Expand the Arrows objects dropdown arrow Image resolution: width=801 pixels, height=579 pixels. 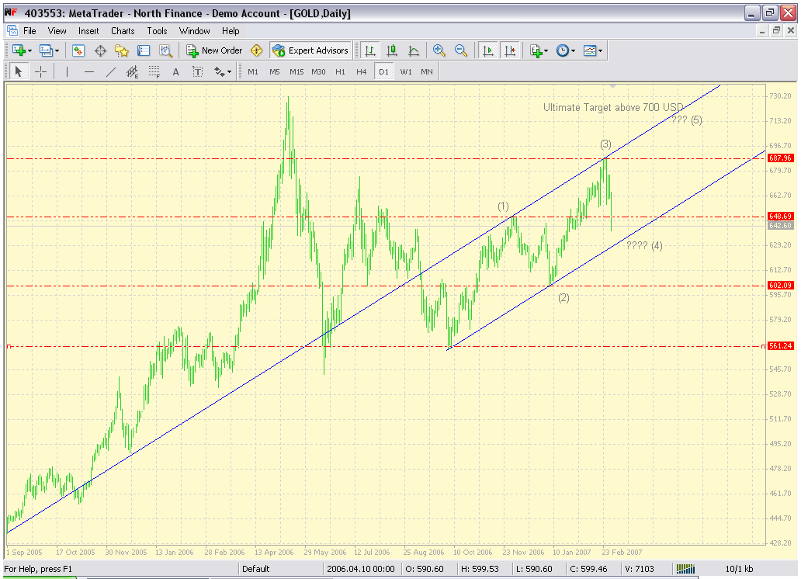coord(230,72)
